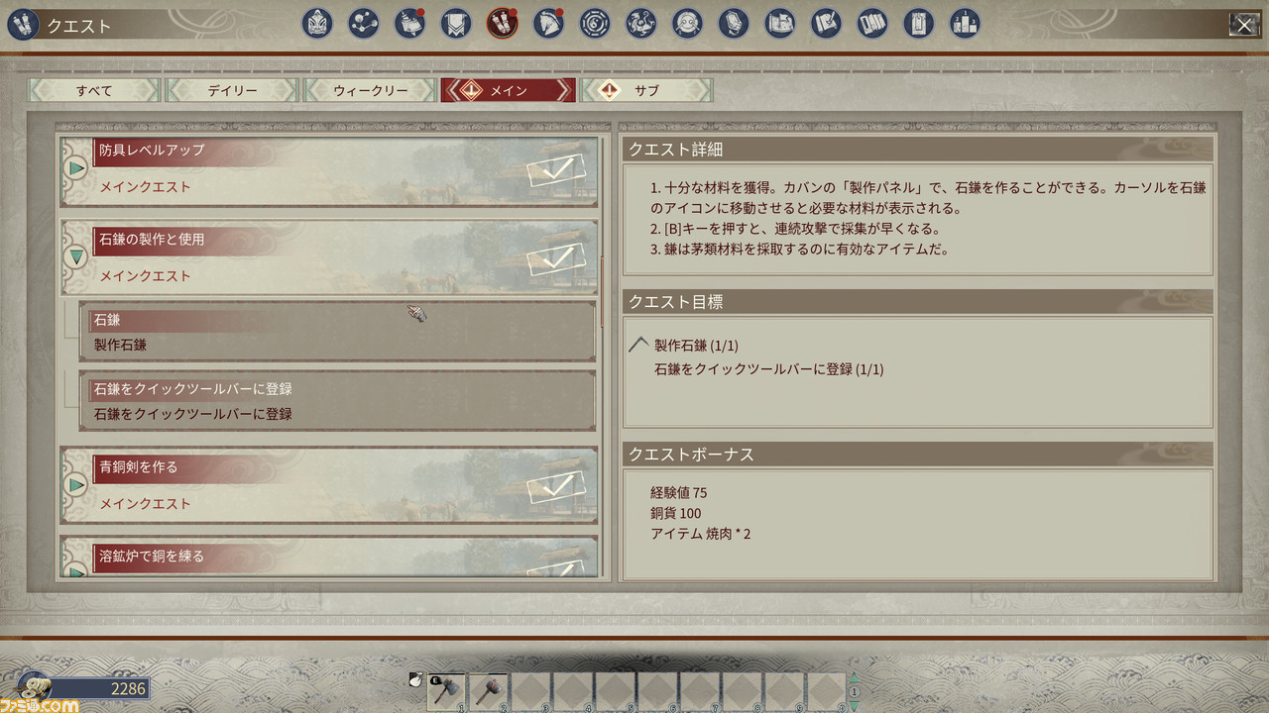Open the podium ranking icon in top bar
Viewport: 1269px width, 713px height.
[x=965, y=23]
